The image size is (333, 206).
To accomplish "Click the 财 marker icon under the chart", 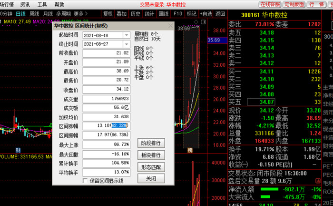I will [x=18, y=150].
